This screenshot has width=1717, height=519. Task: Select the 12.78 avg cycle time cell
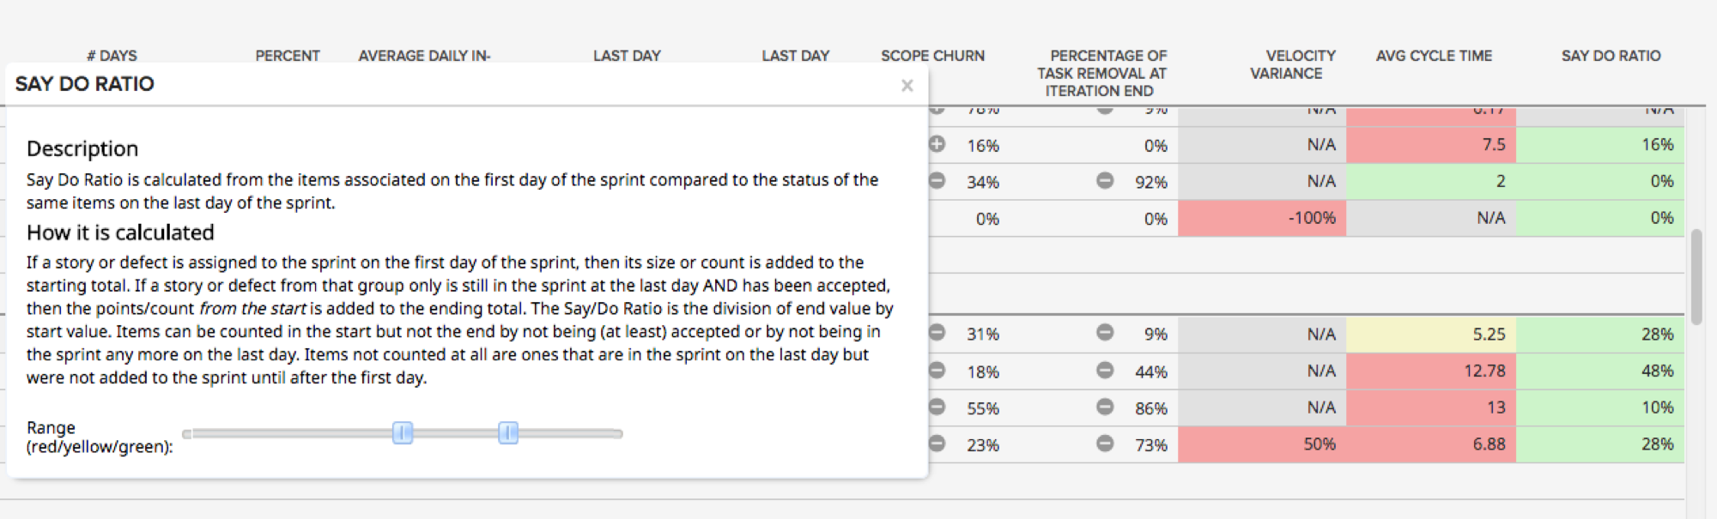[x=1430, y=371]
